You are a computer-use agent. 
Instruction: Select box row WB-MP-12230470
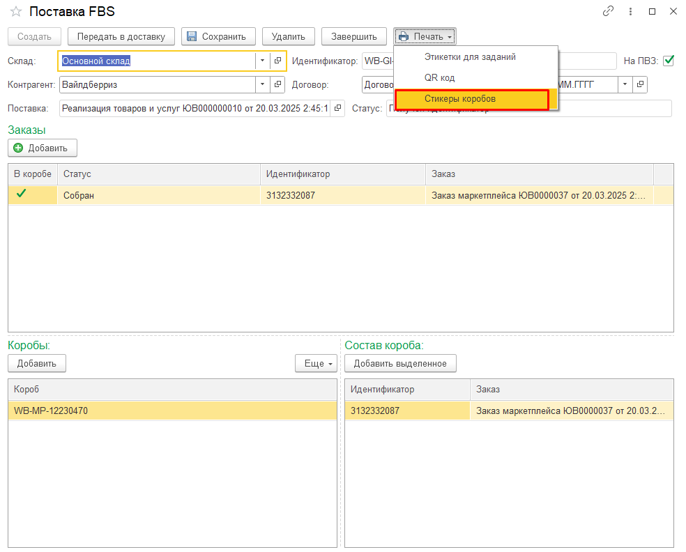[x=172, y=411]
